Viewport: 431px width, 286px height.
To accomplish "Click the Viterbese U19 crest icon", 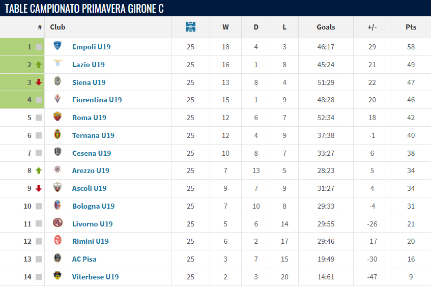I will [x=58, y=275].
